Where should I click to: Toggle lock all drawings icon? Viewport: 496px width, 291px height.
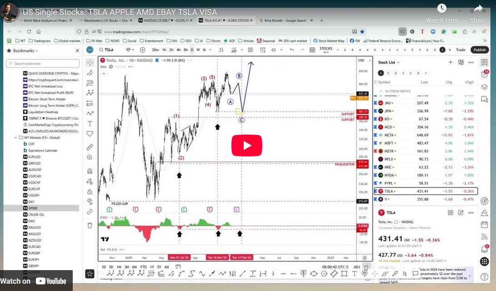pos(90,191)
